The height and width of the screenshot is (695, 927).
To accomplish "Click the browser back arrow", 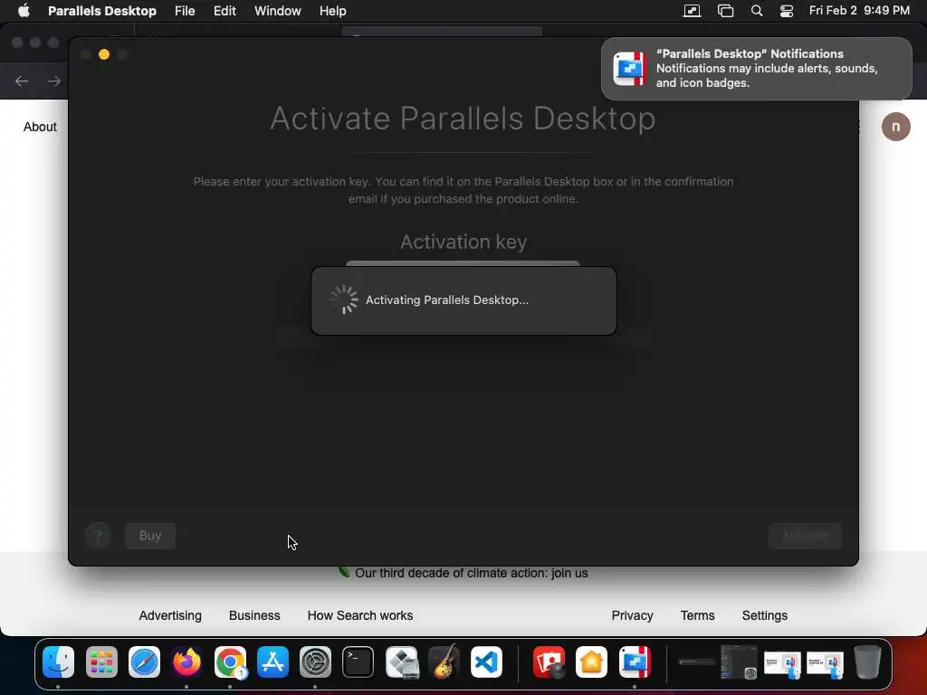I will (22, 81).
